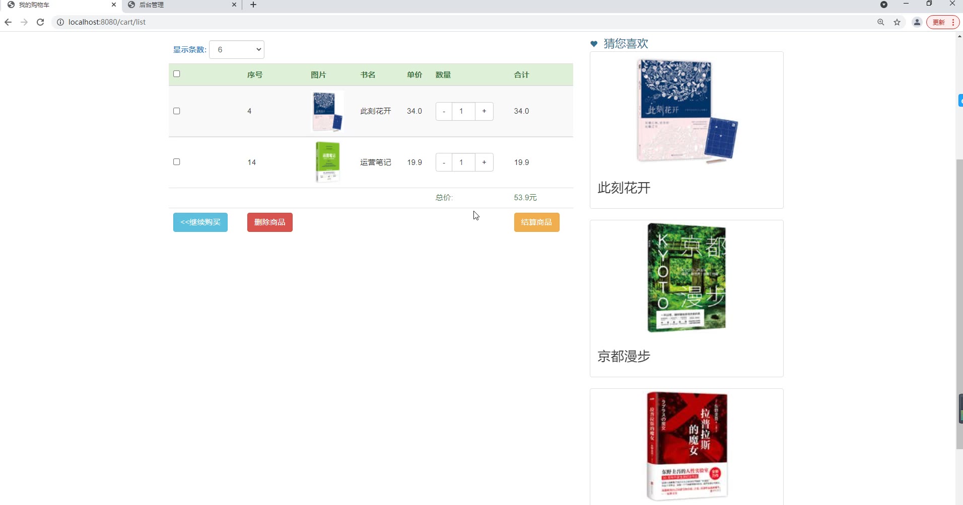This screenshot has height=505, width=963.
Task: Click the 此刻花开 title in recommendations
Action: point(624,188)
